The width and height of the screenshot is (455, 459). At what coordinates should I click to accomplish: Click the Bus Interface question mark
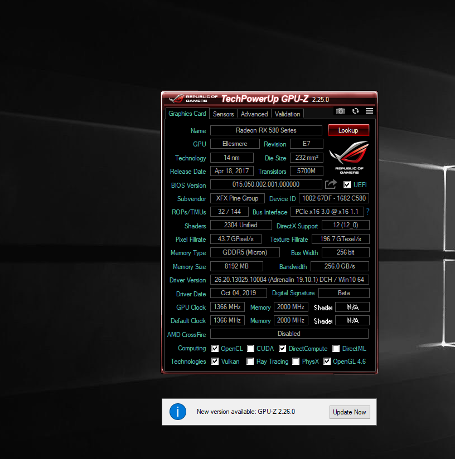point(368,212)
